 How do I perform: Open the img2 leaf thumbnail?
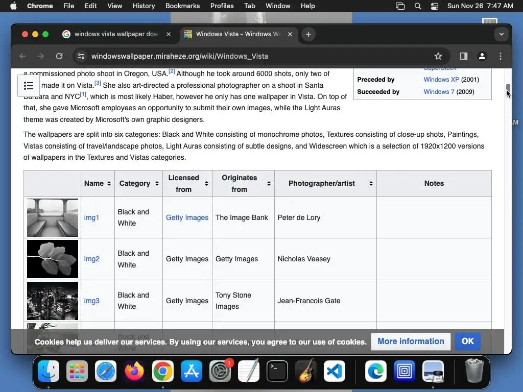click(53, 259)
